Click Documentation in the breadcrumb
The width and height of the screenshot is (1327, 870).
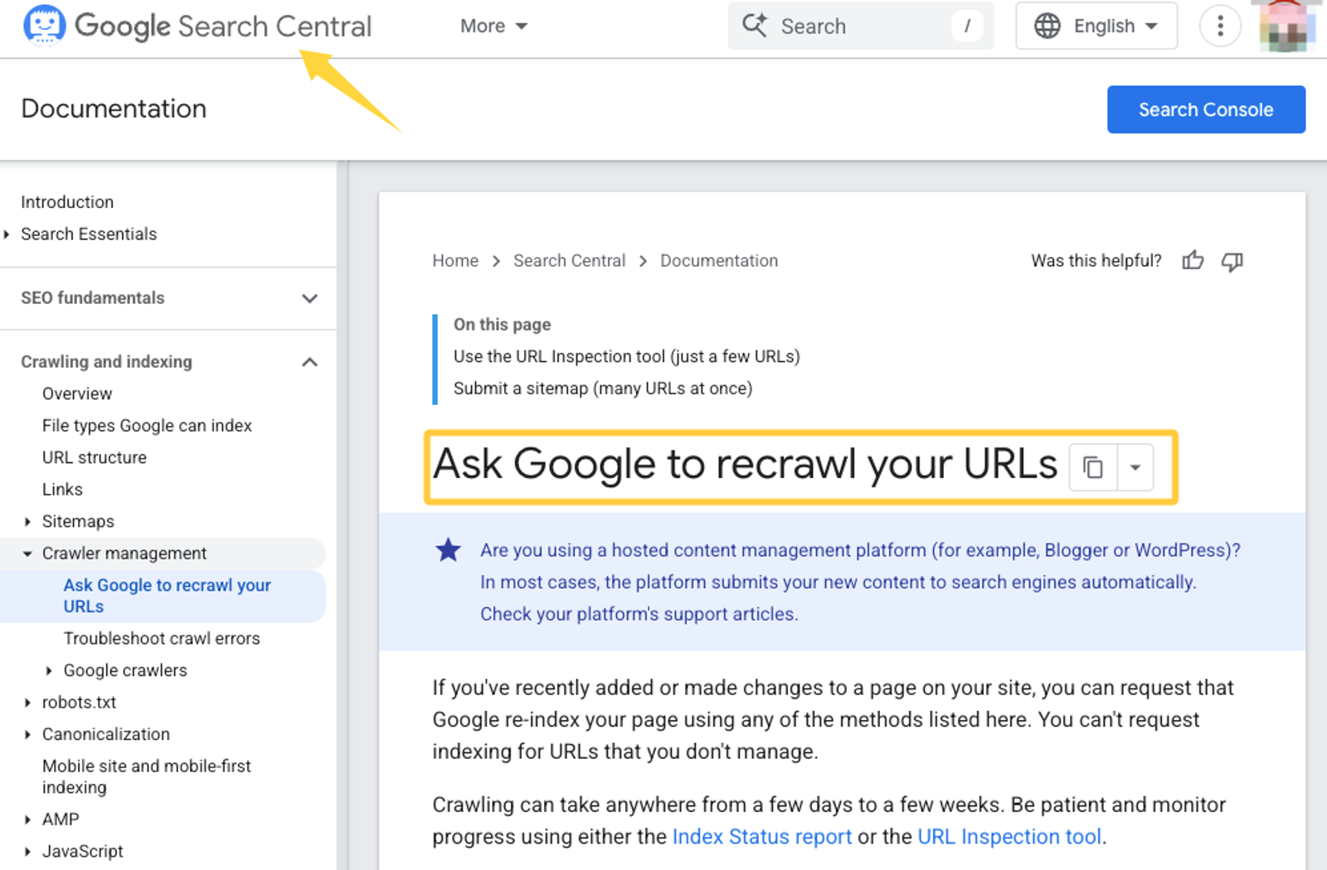tap(719, 261)
